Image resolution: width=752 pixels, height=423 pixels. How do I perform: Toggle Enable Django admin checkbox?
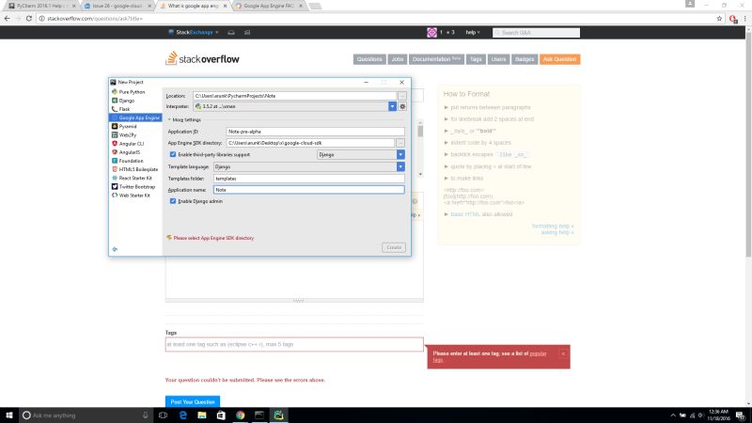click(x=173, y=201)
